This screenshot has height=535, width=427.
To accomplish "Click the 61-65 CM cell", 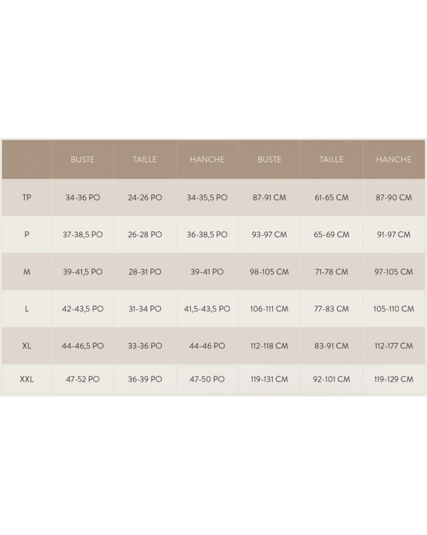I will tap(331, 197).
